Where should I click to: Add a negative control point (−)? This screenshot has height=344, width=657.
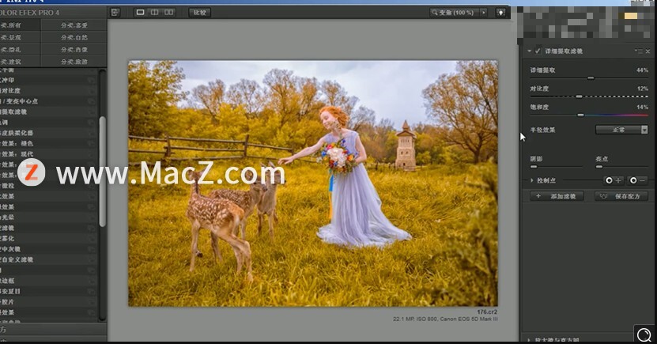(x=638, y=180)
